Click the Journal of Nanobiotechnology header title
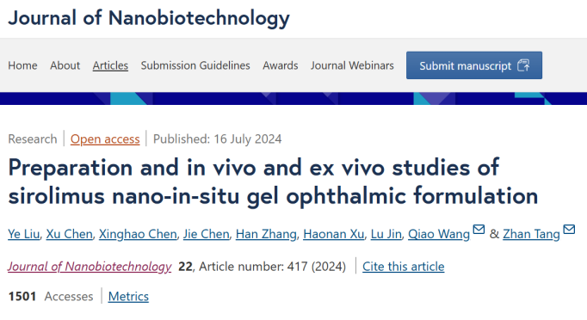587x320 pixels. tap(149, 18)
